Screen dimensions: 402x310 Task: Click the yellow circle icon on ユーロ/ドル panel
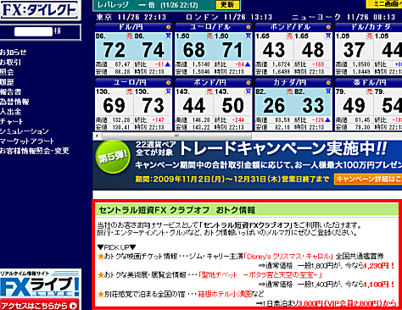(248, 27)
